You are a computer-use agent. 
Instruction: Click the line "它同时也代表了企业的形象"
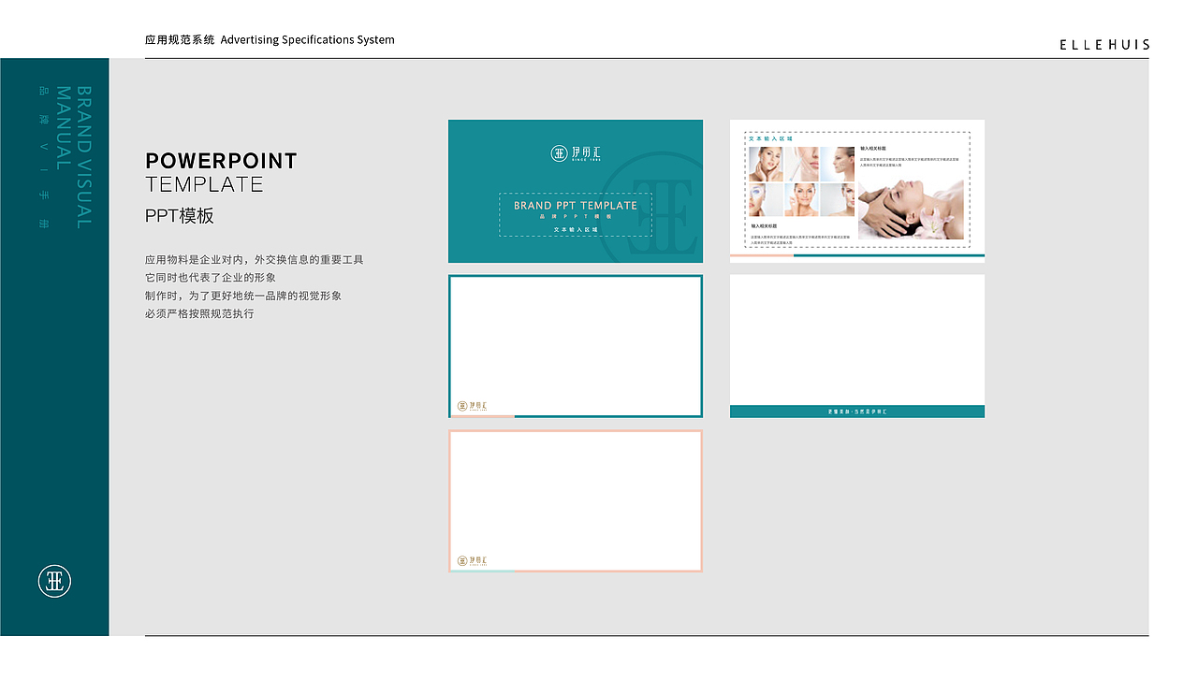pos(211,278)
